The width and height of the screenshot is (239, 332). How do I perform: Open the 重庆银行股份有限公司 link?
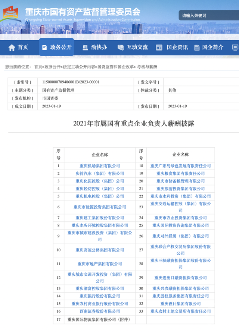100,296
